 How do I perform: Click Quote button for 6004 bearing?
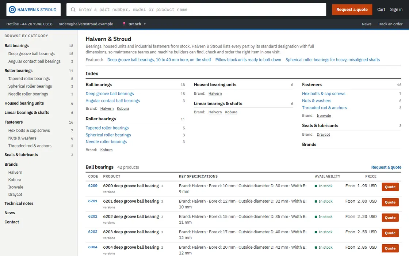[x=390, y=248]
